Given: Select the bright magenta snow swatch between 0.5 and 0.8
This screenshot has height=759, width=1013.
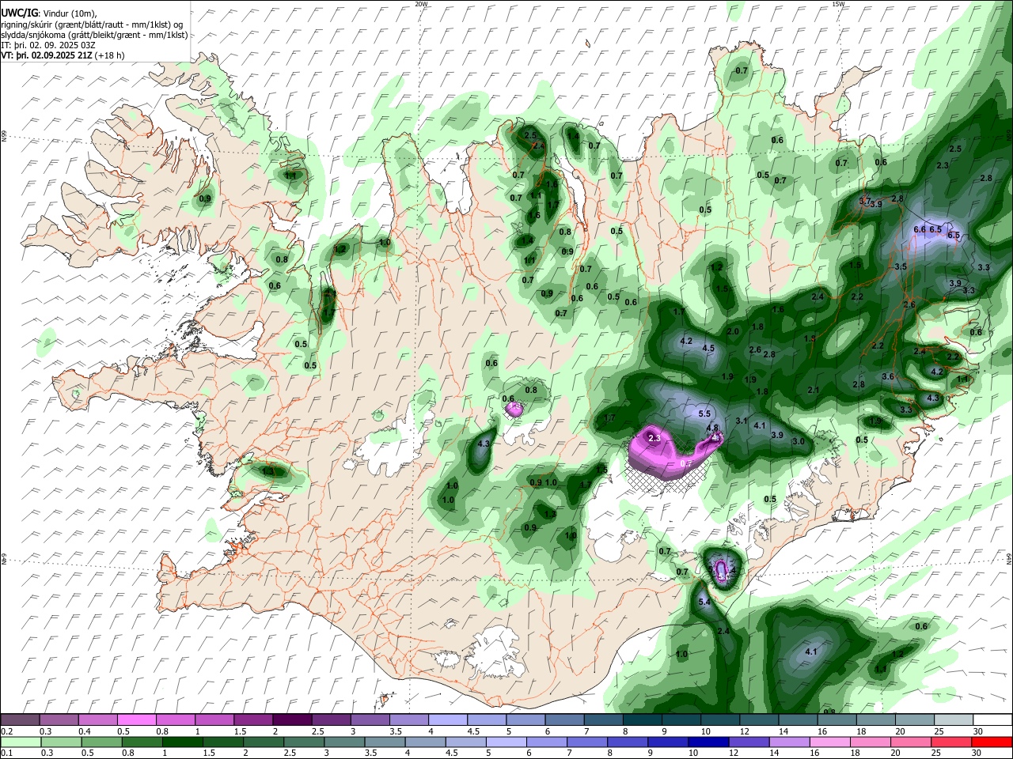Looking at the screenshot, I should (136, 719).
